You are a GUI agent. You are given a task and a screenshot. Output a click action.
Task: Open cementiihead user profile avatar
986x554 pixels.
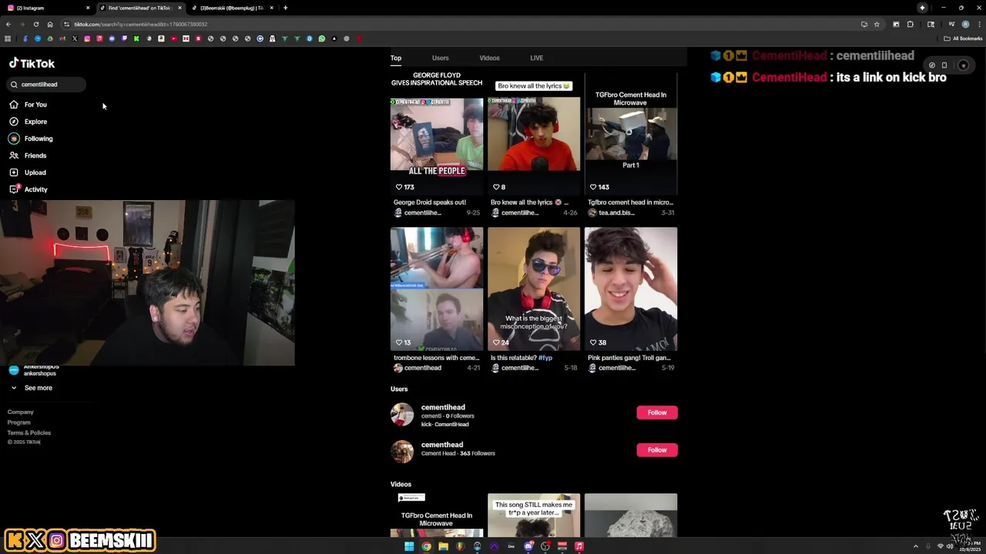[402, 415]
